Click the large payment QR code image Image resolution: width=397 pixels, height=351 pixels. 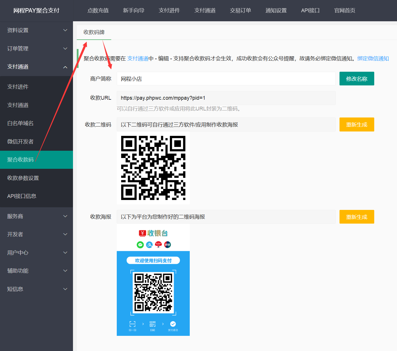pos(153,168)
